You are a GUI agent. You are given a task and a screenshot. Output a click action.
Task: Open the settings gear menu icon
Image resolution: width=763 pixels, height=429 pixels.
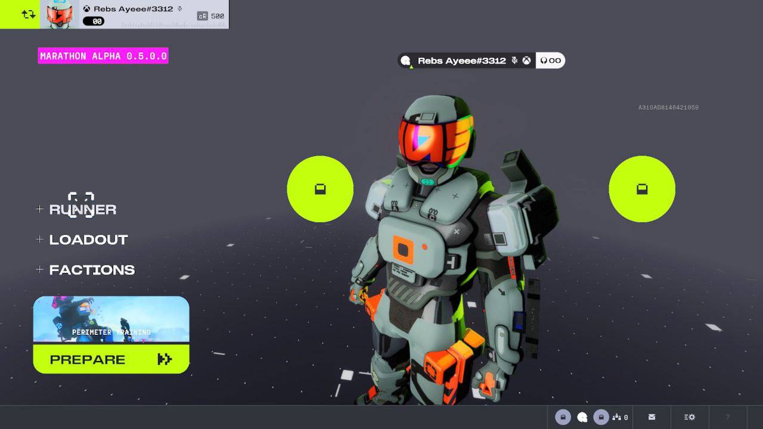pos(690,417)
